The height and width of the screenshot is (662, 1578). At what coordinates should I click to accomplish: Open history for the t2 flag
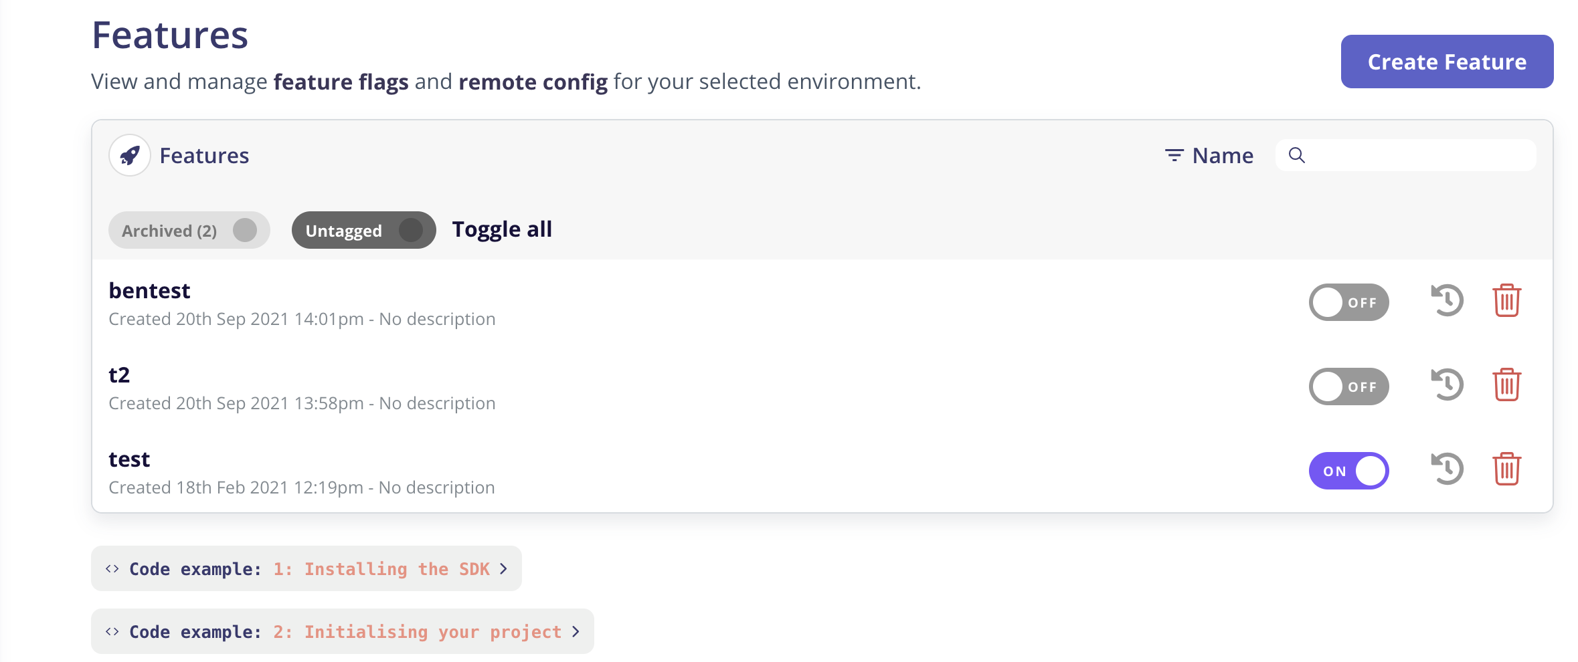tap(1445, 386)
